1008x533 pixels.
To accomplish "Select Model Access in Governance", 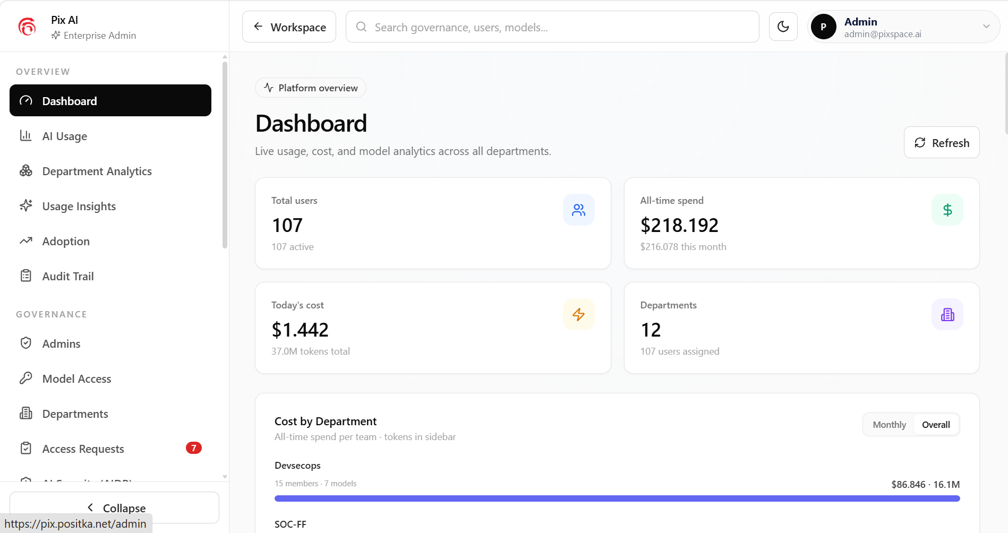I will click(110, 379).
